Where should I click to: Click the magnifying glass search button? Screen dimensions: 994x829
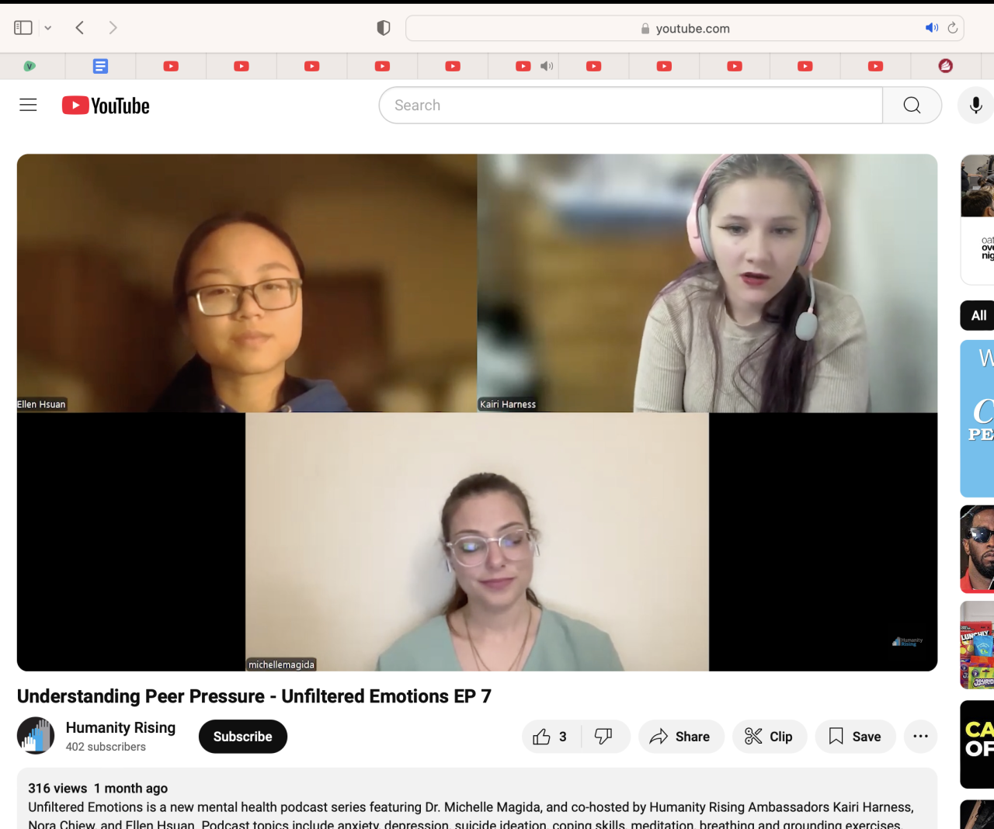[912, 106]
